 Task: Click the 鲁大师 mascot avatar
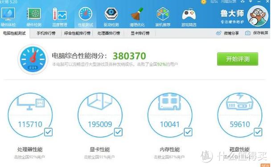coord(258,16)
